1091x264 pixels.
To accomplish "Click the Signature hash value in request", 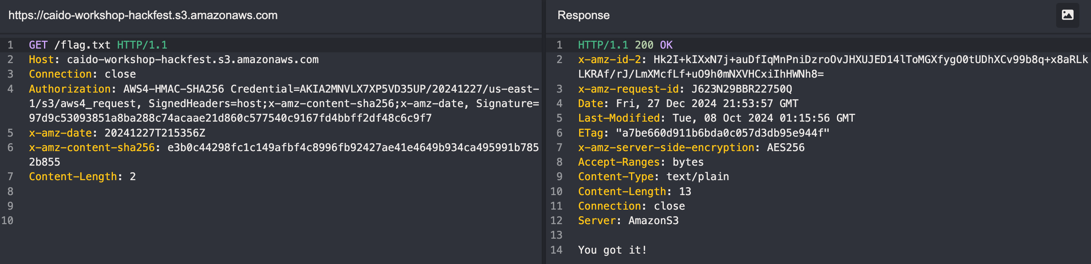I will (x=230, y=118).
